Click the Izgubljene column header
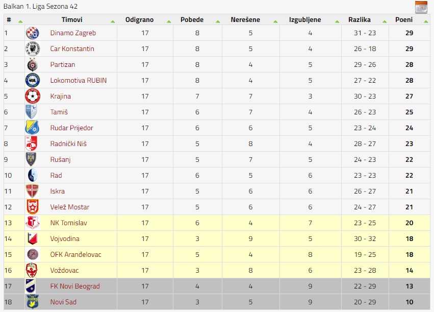The height and width of the screenshot is (312, 434). tap(305, 20)
